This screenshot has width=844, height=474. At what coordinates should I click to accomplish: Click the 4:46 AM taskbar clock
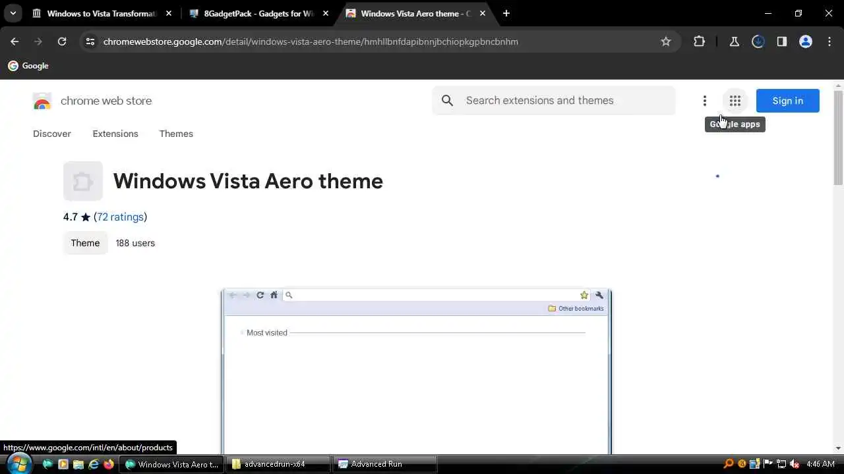pos(820,464)
